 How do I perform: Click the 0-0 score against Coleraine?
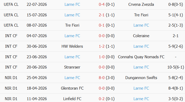101,36
